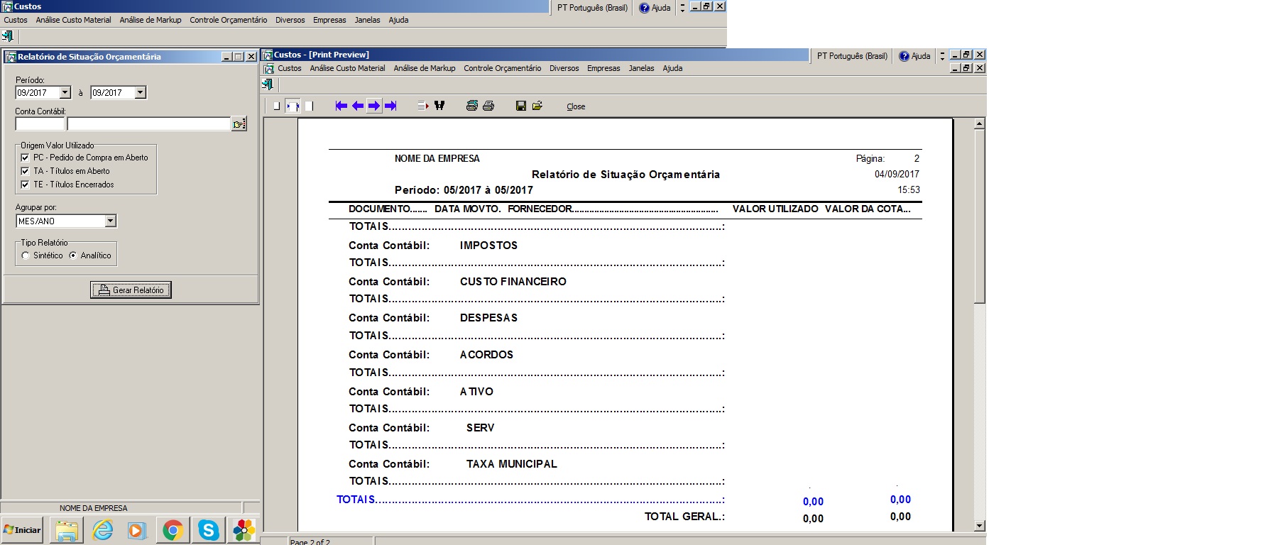Open Google Chrome from the taskbar
The image size is (1268, 545).
[173, 530]
